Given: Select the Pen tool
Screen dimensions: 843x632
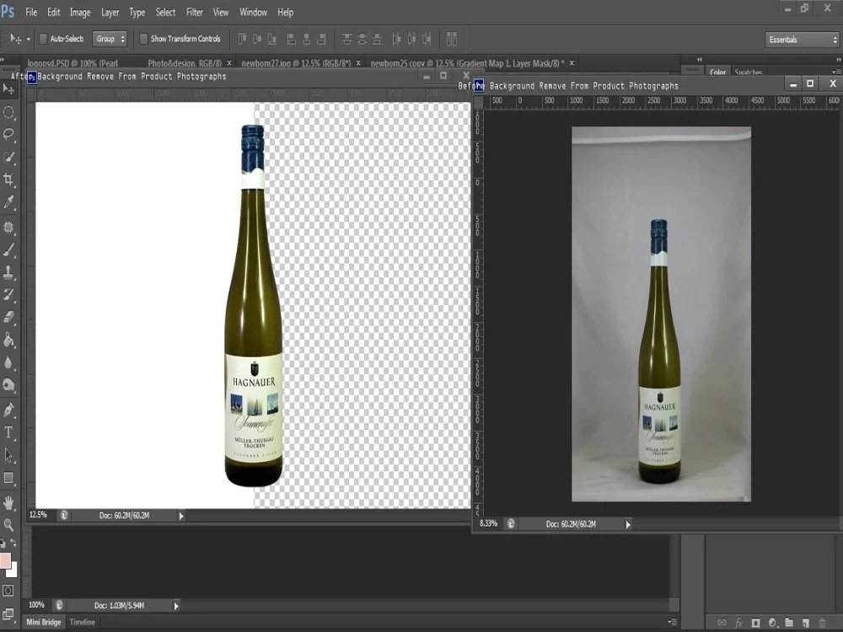Looking at the screenshot, I should (x=8, y=410).
